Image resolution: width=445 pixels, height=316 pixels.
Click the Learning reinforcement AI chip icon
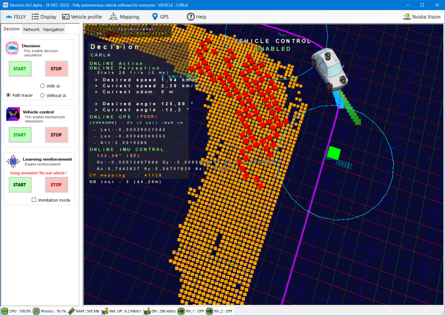(x=13, y=162)
